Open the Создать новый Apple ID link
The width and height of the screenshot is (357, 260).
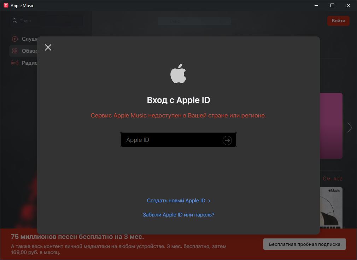pyautogui.click(x=178, y=201)
